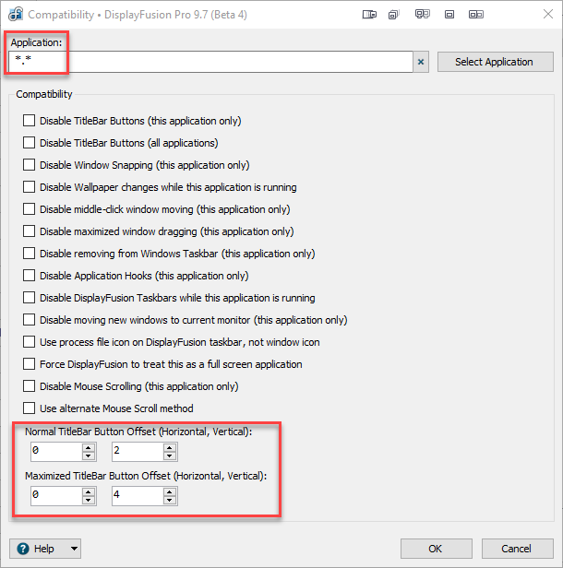Check Force DisplayFusion to treat as full screen
Image resolution: width=563 pixels, height=568 pixels.
click(29, 363)
